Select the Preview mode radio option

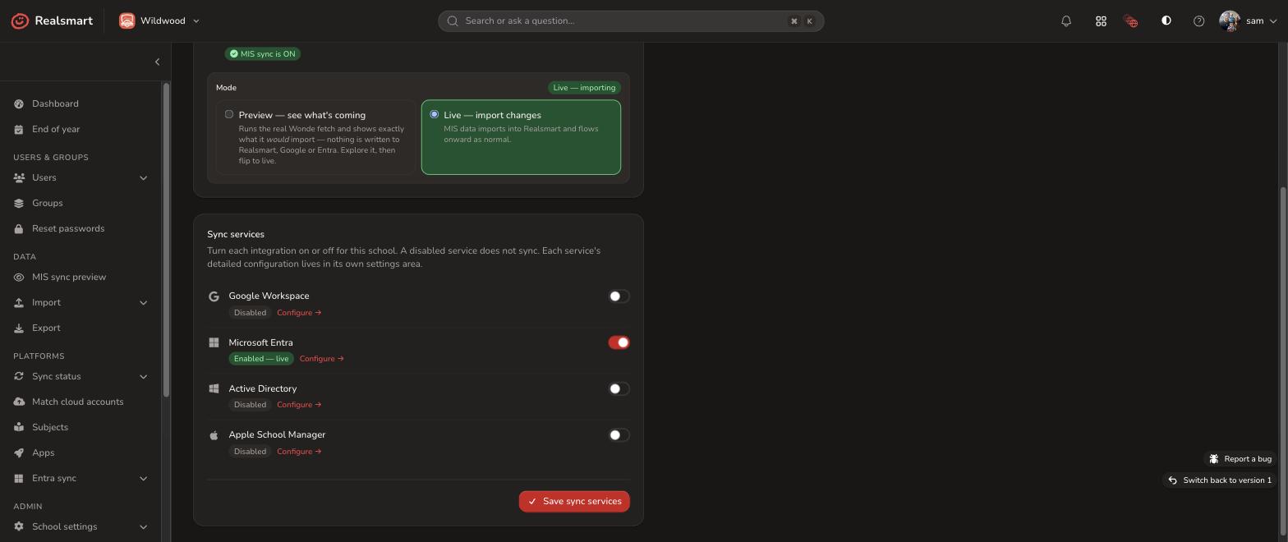pos(229,115)
